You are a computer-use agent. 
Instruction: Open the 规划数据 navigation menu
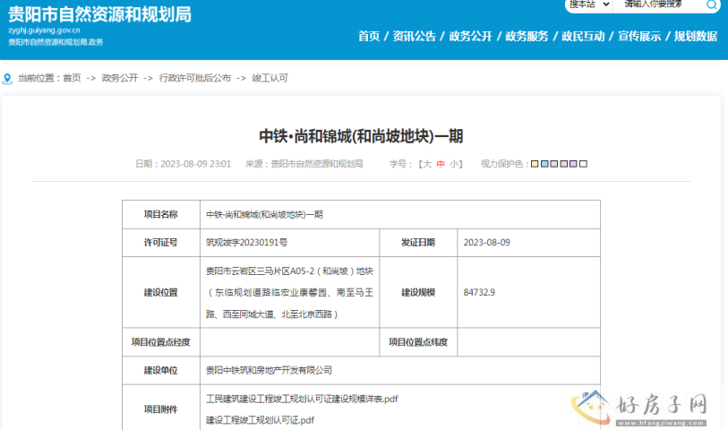(x=696, y=36)
